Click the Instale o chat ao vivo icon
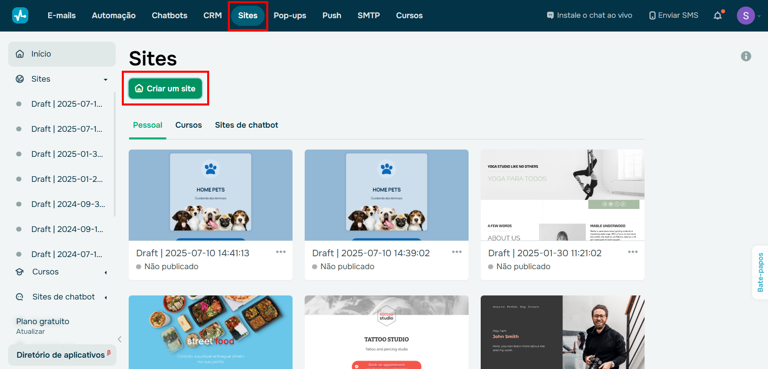This screenshot has height=369, width=768. point(550,15)
